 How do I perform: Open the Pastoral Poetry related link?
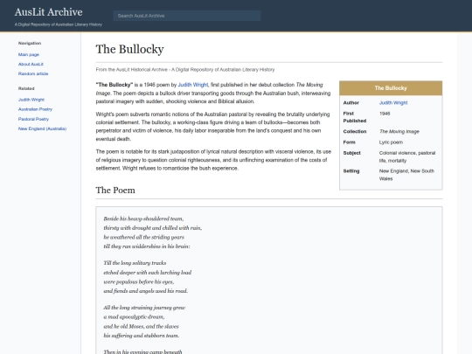(33, 119)
